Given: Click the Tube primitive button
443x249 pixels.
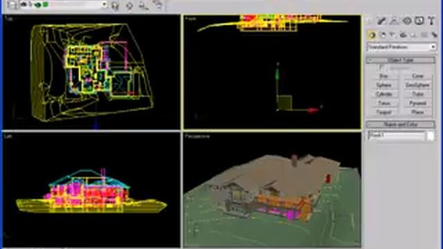Looking at the screenshot, I should point(417,94).
